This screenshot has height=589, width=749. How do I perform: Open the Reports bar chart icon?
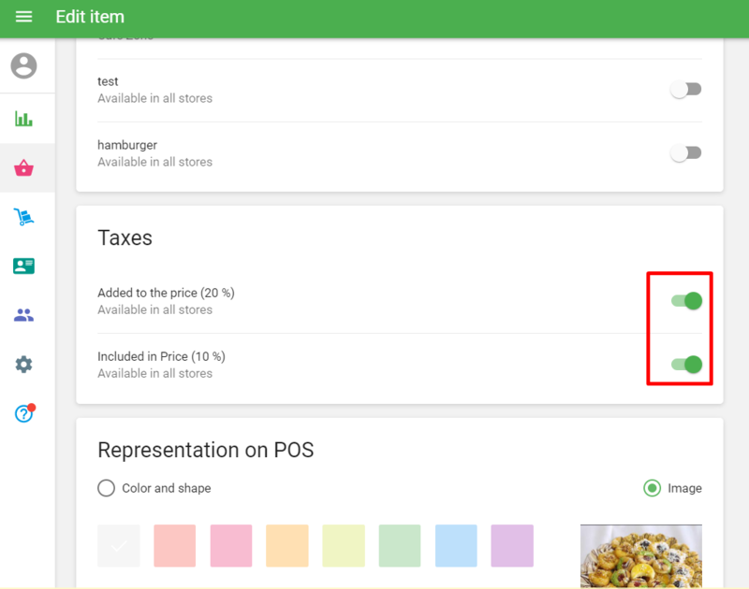point(24,119)
